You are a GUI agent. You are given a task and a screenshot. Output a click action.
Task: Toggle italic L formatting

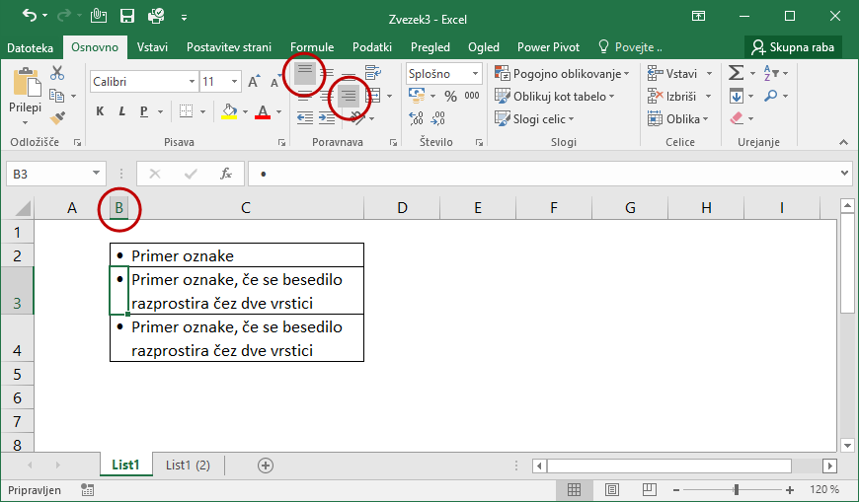click(121, 111)
